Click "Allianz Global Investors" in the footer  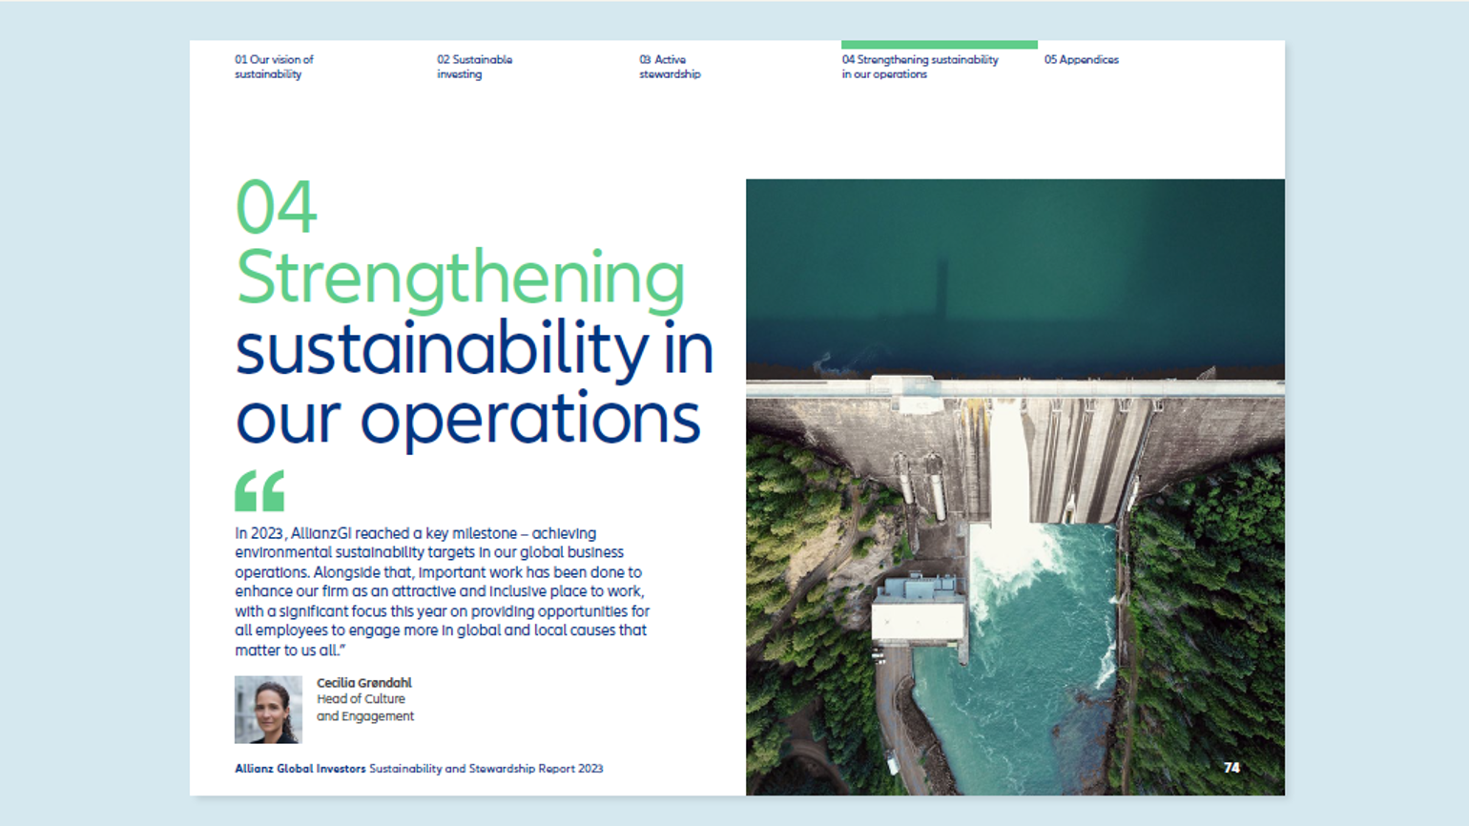tap(300, 769)
